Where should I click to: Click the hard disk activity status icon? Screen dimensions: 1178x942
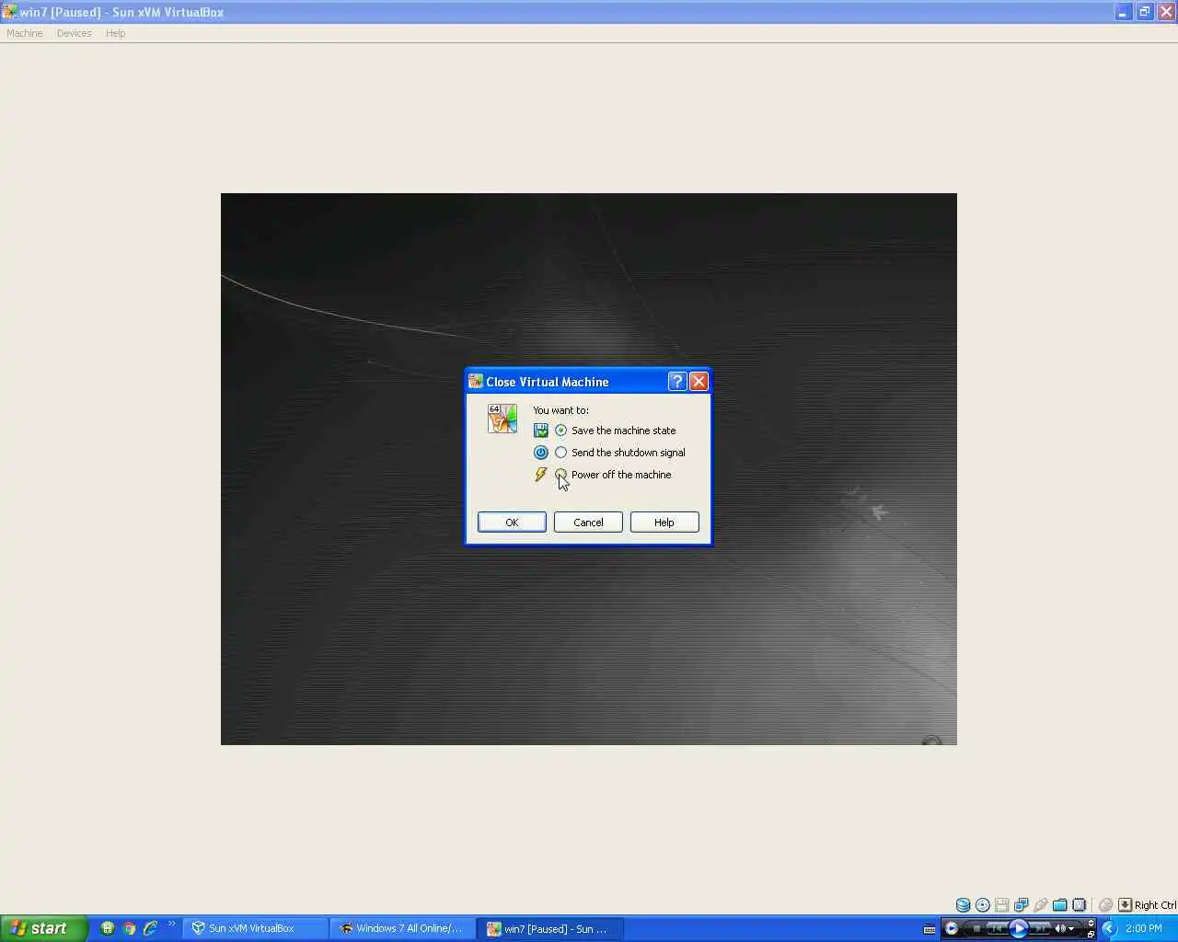coord(963,905)
